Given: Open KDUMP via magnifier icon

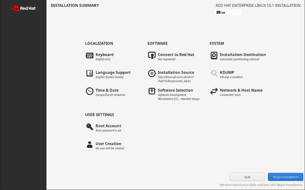Looking at the screenshot, I should tap(214, 73).
